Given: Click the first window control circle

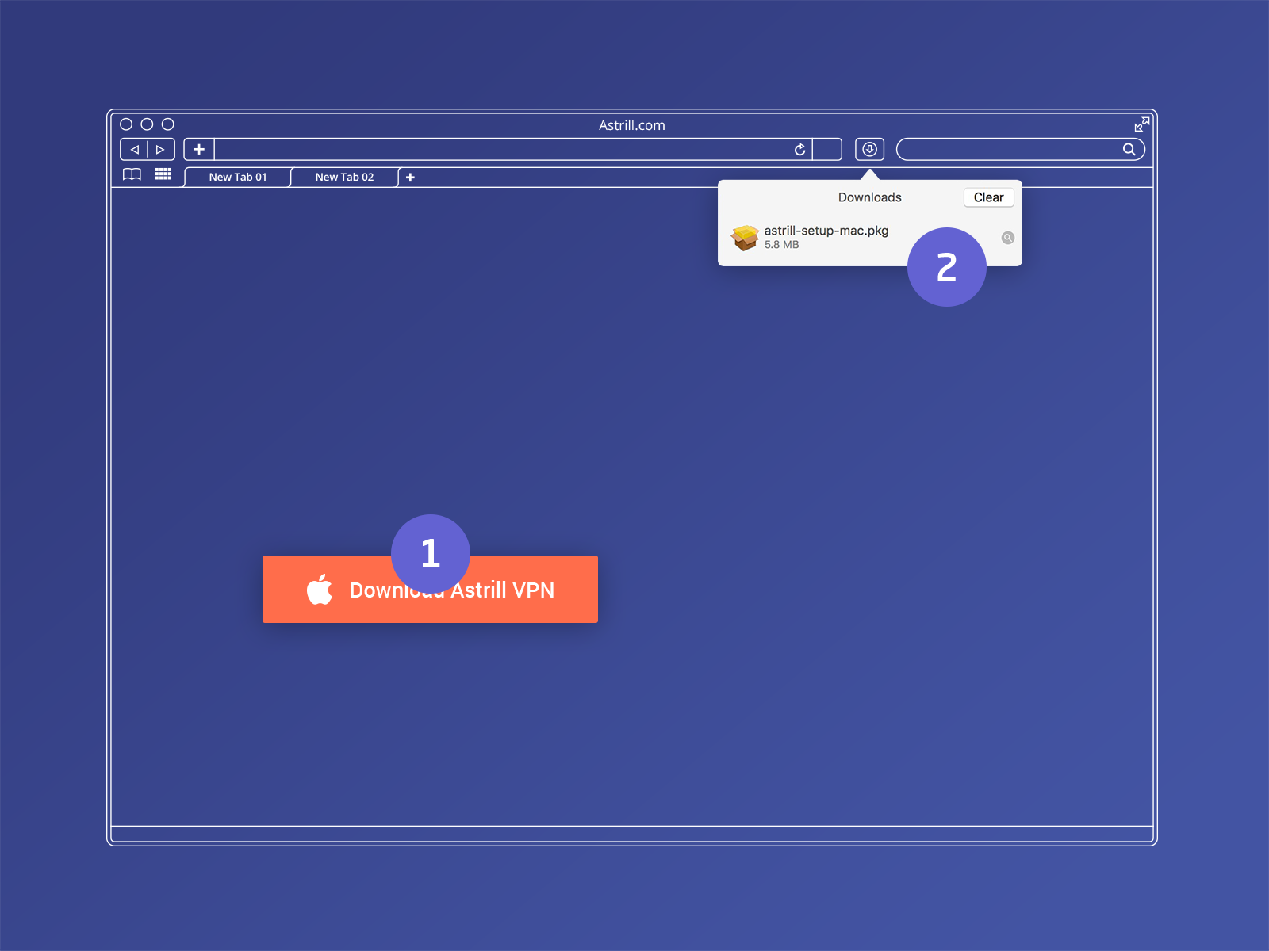Looking at the screenshot, I should coord(126,124).
